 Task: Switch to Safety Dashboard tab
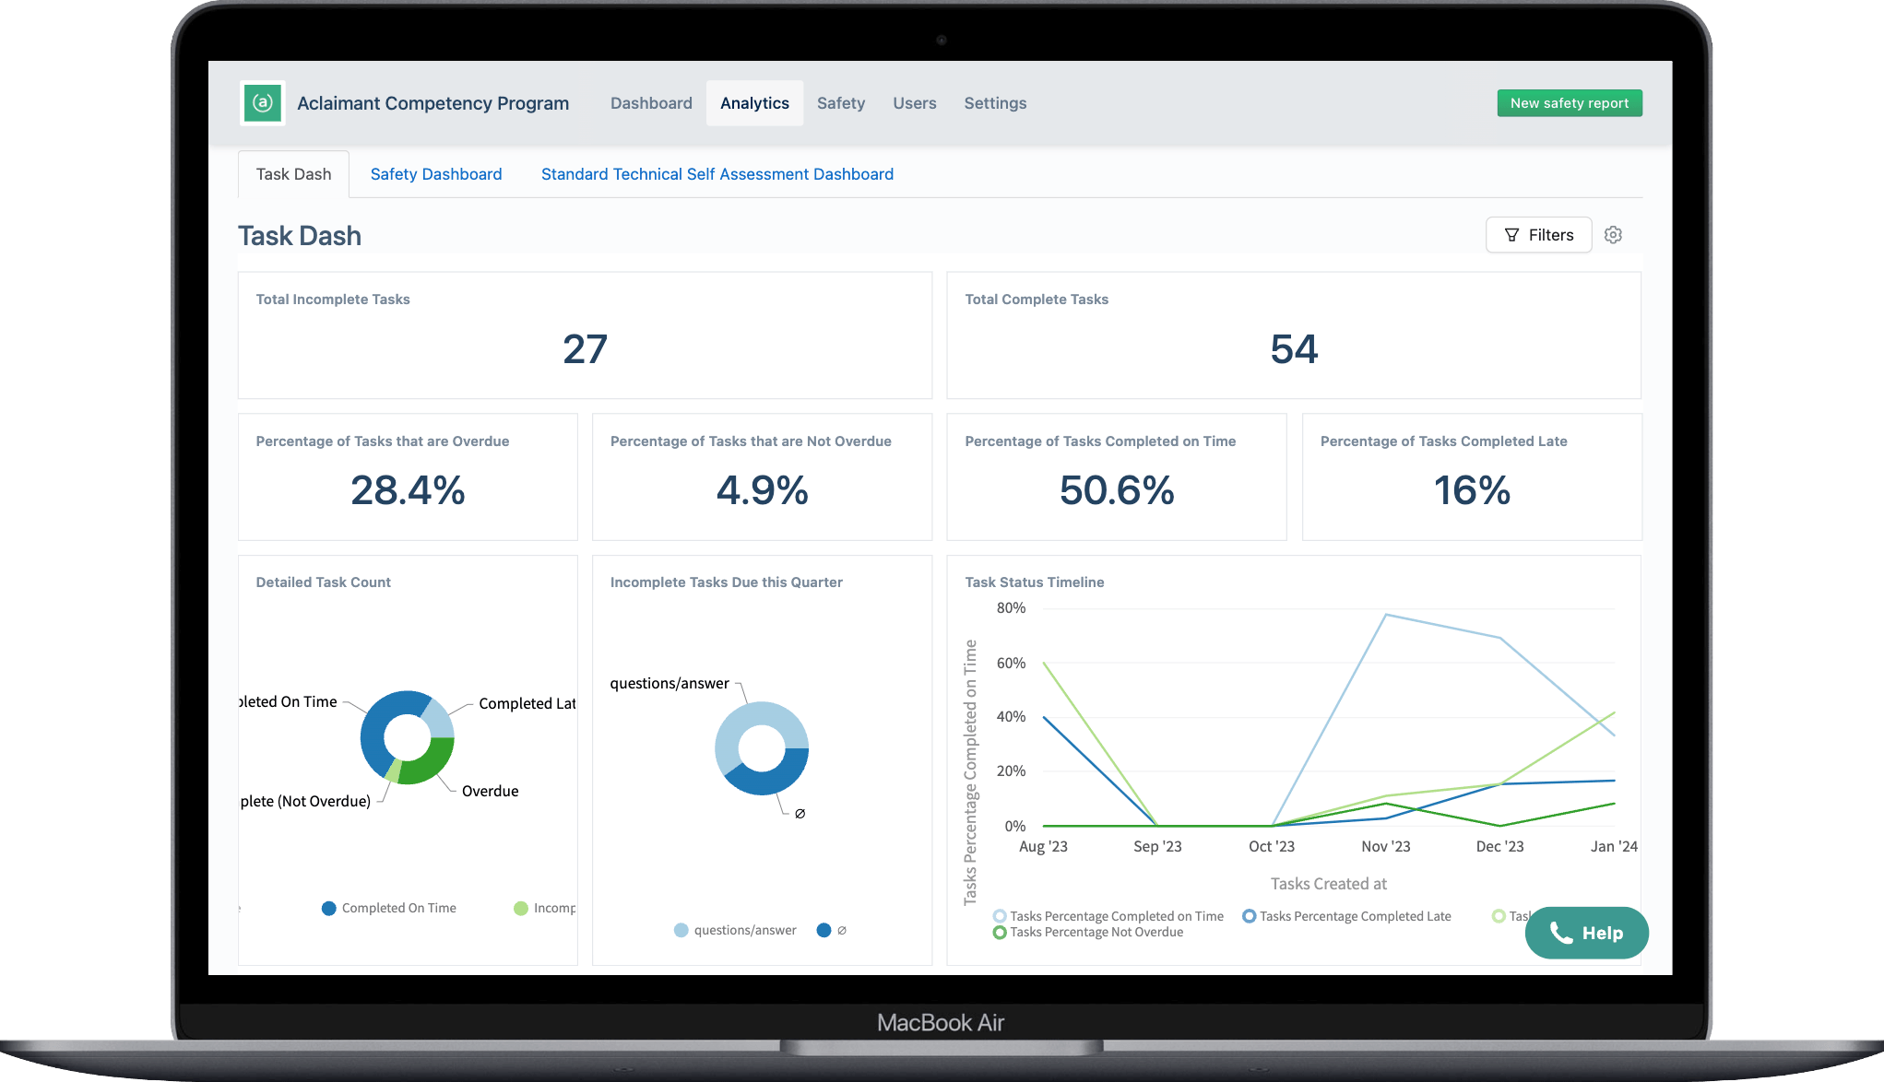click(x=436, y=174)
